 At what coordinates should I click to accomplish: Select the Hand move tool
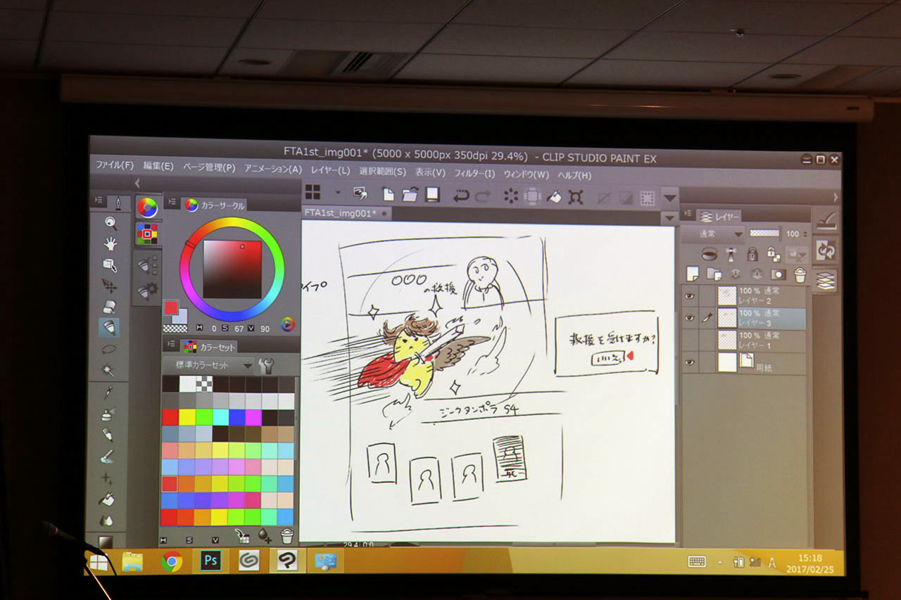[x=110, y=244]
